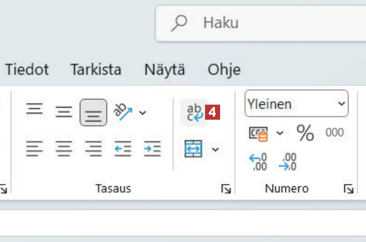Click the decrease indent icon
Image resolution: width=366 pixels, height=242 pixels.
click(123, 149)
